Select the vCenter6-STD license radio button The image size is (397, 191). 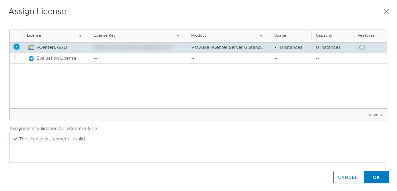(x=17, y=47)
